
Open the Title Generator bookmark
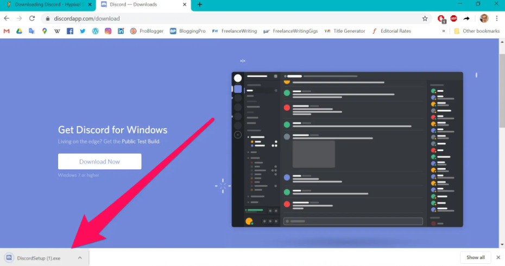345,31
